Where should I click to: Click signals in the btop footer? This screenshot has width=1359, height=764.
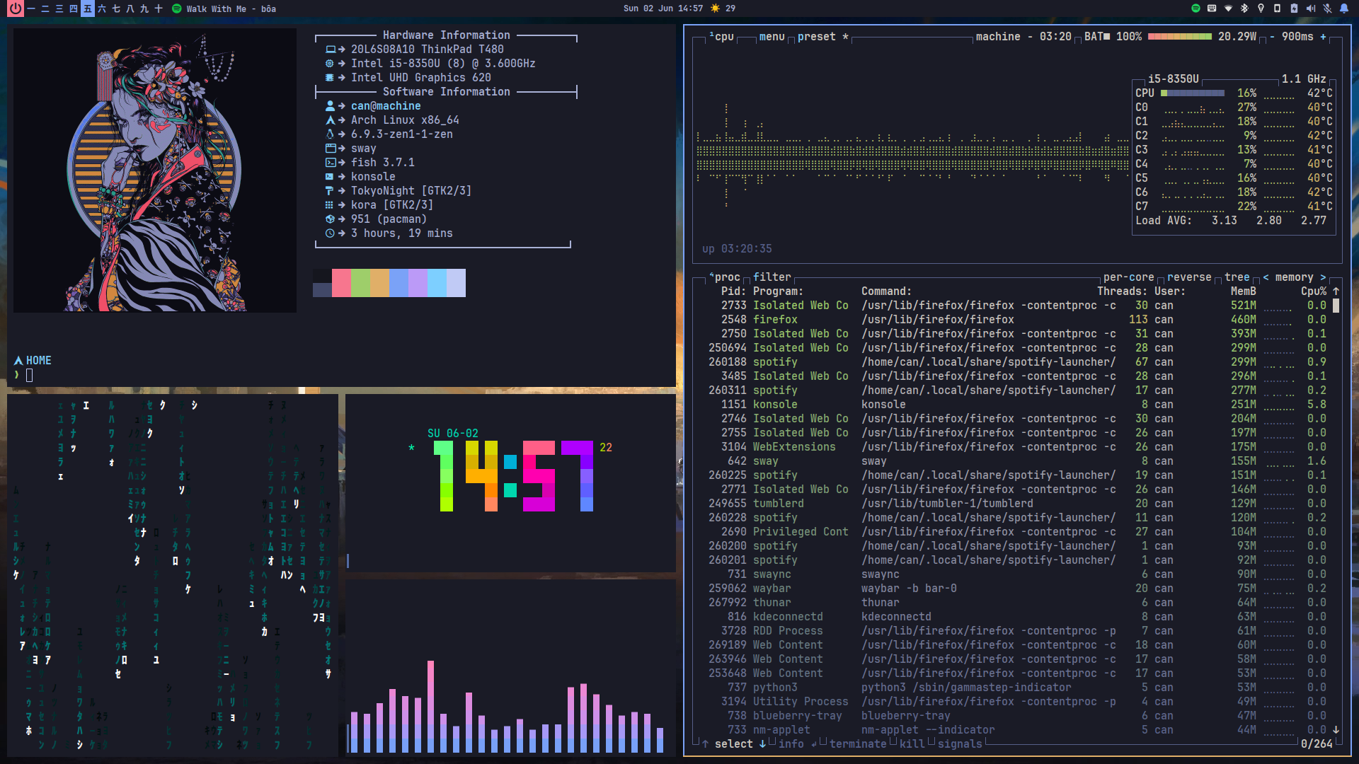point(960,744)
